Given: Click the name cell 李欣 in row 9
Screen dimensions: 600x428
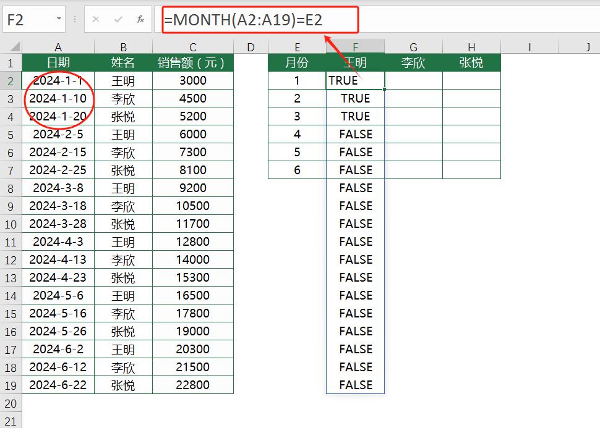Looking at the screenshot, I should 123,206.
